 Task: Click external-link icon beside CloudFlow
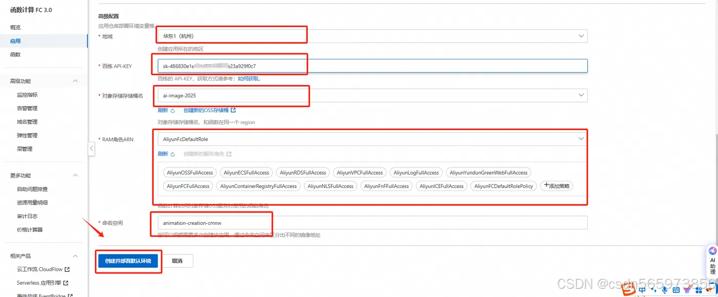pos(67,269)
